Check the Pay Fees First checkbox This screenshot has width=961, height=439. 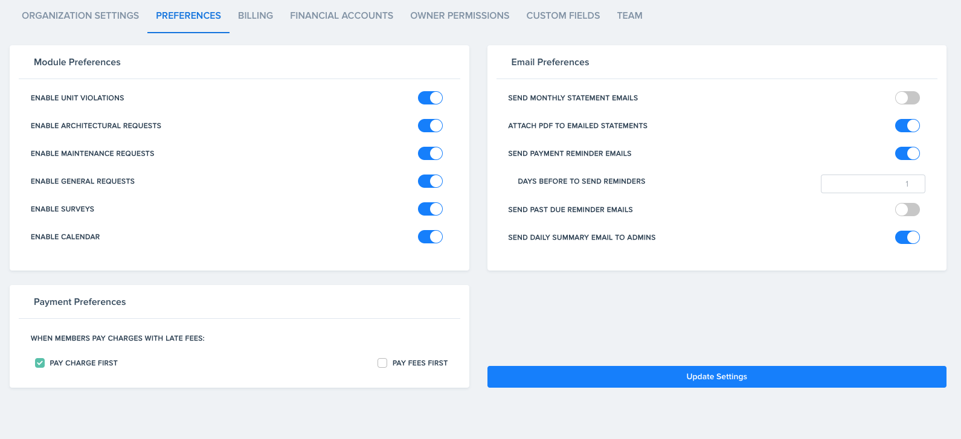(382, 363)
